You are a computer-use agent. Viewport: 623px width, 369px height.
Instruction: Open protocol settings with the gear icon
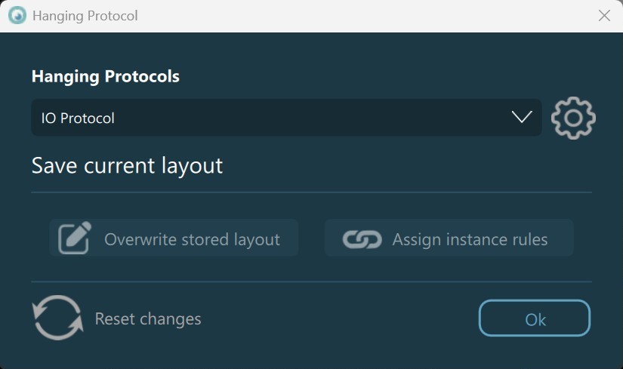click(573, 118)
